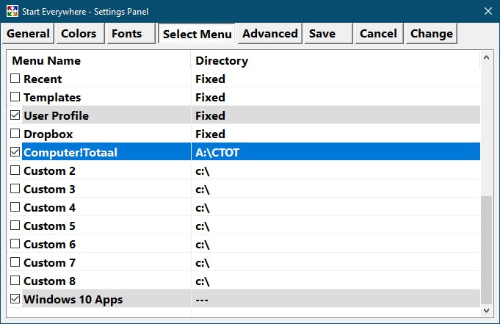Select the A:\CTOT directory cell

(219, 152)
